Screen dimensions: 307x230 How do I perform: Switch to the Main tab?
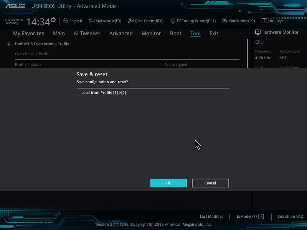point(59,33)
